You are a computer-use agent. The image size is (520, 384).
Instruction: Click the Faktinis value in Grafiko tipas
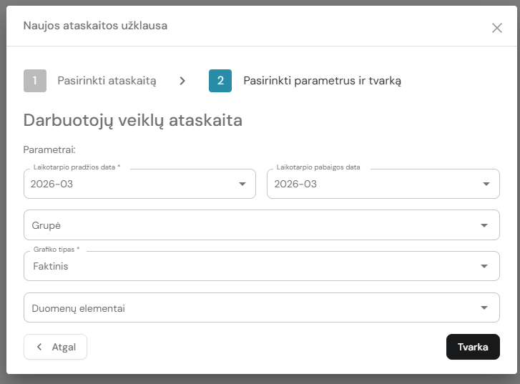coord(50,266)
